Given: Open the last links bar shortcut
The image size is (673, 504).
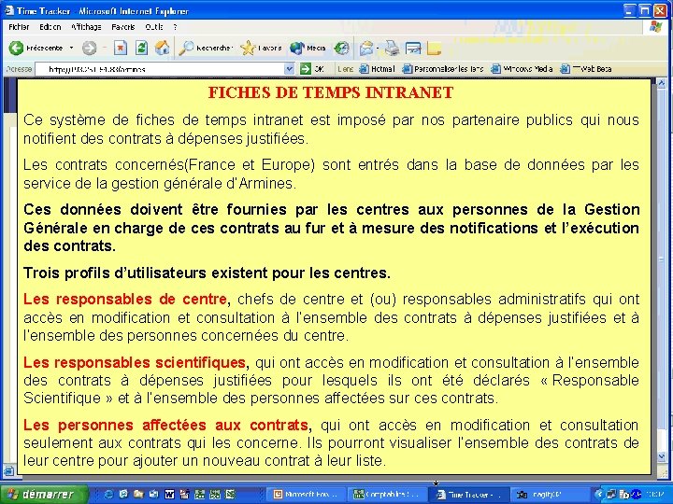Looking at the screenshot, I should tap(586, 68).
